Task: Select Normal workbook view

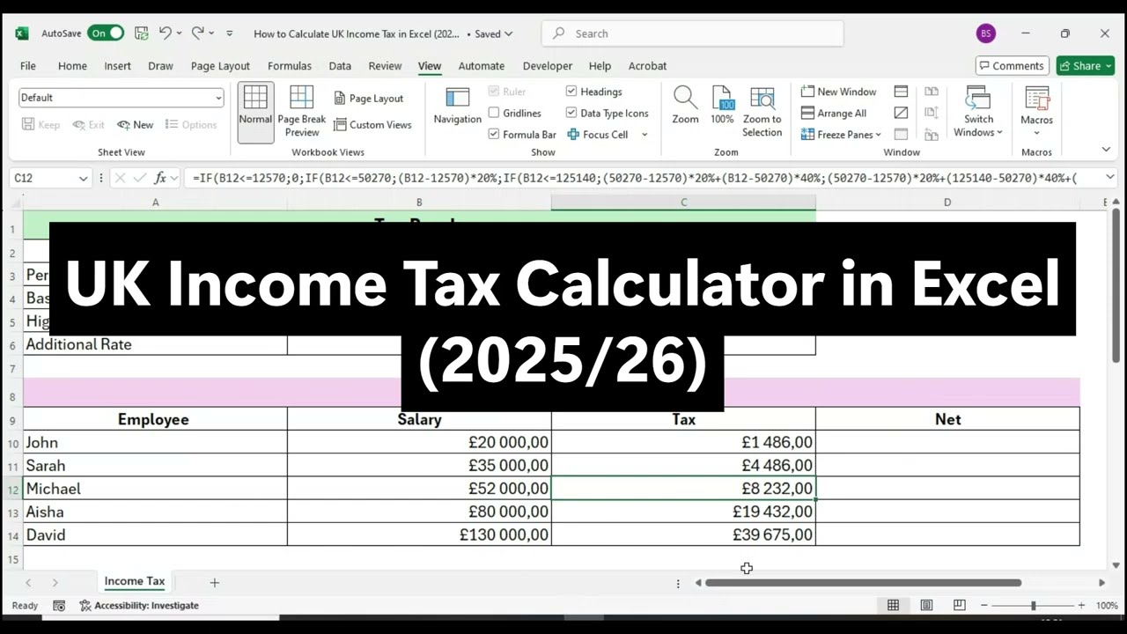Action: (x=255, y=112)
